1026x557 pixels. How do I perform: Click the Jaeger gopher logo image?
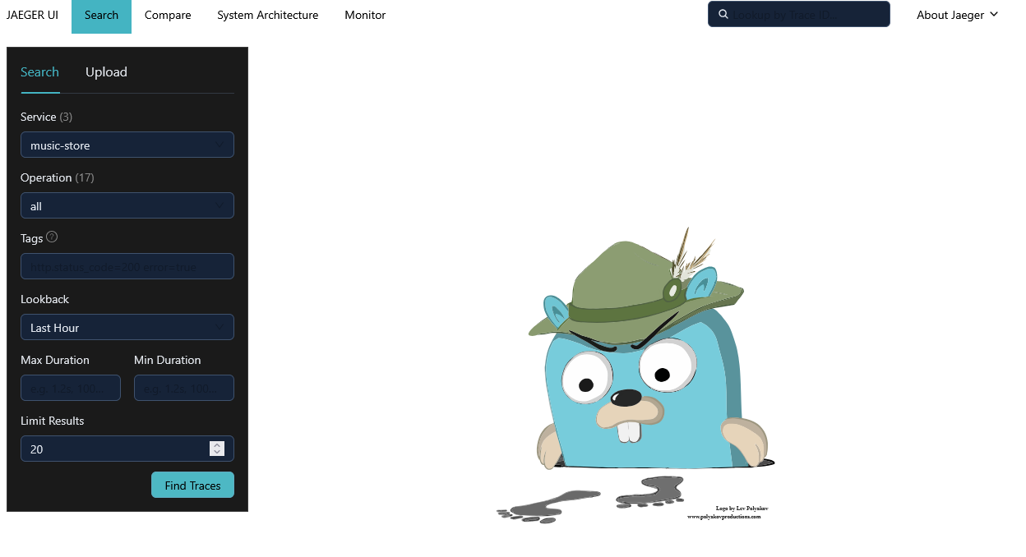tap(635, 375)
